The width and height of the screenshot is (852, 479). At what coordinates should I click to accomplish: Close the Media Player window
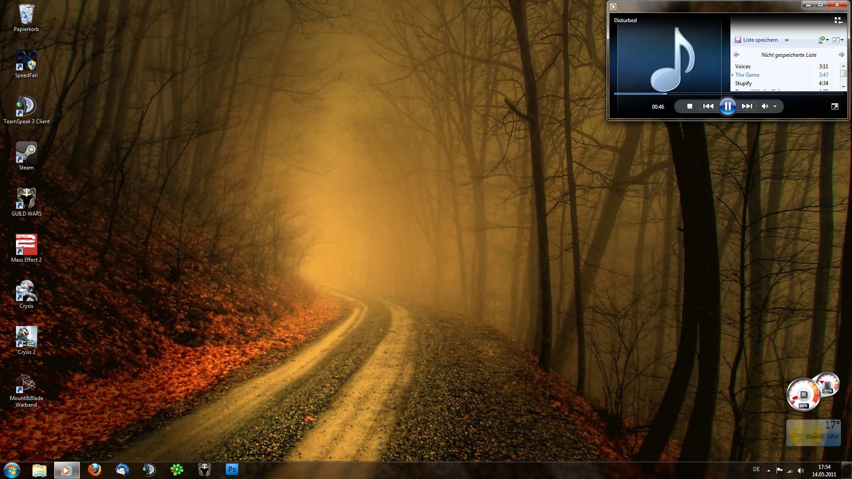pos(837,5)
